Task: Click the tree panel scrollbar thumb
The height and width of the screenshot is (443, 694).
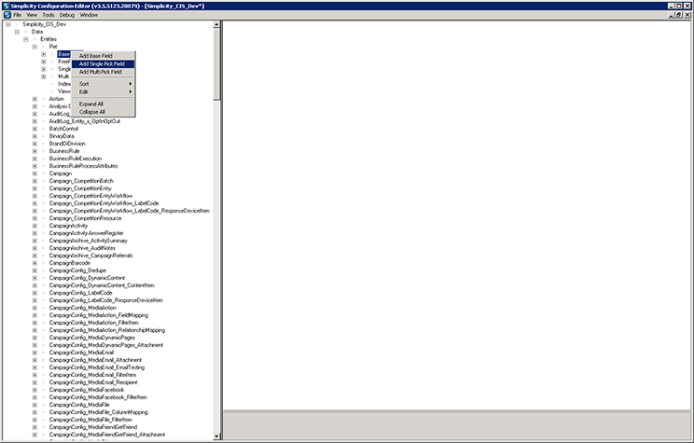Action: 216,63
